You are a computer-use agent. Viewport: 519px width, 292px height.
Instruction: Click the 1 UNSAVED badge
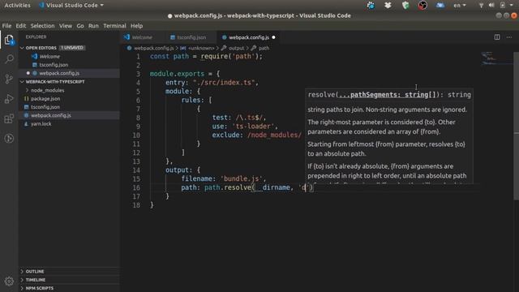tap(72, 48)
